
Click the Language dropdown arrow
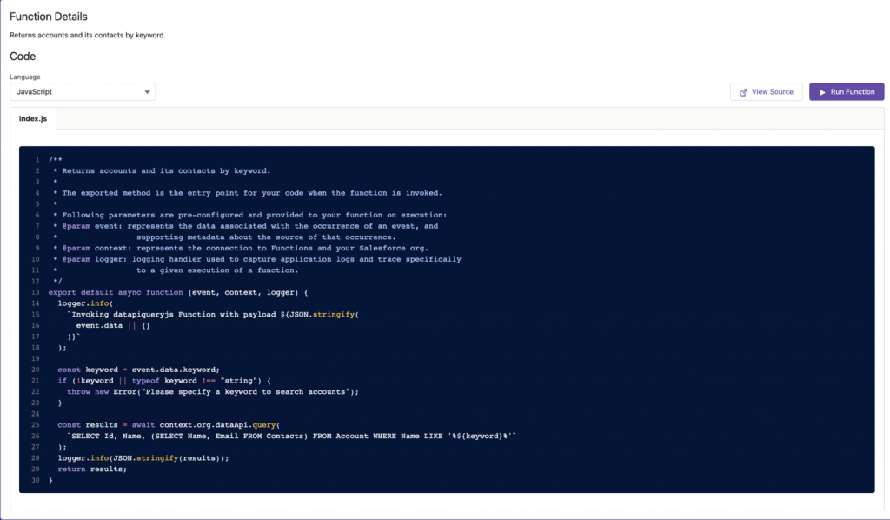(x=148, y=91)
